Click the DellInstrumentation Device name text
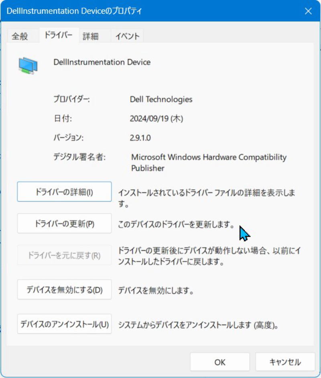The height and width of the screenshot is (378, 321). click(x=102, y=62)
